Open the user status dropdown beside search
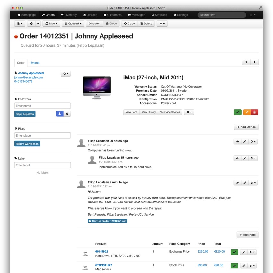 pyautogui.click(x=253, y=15)
